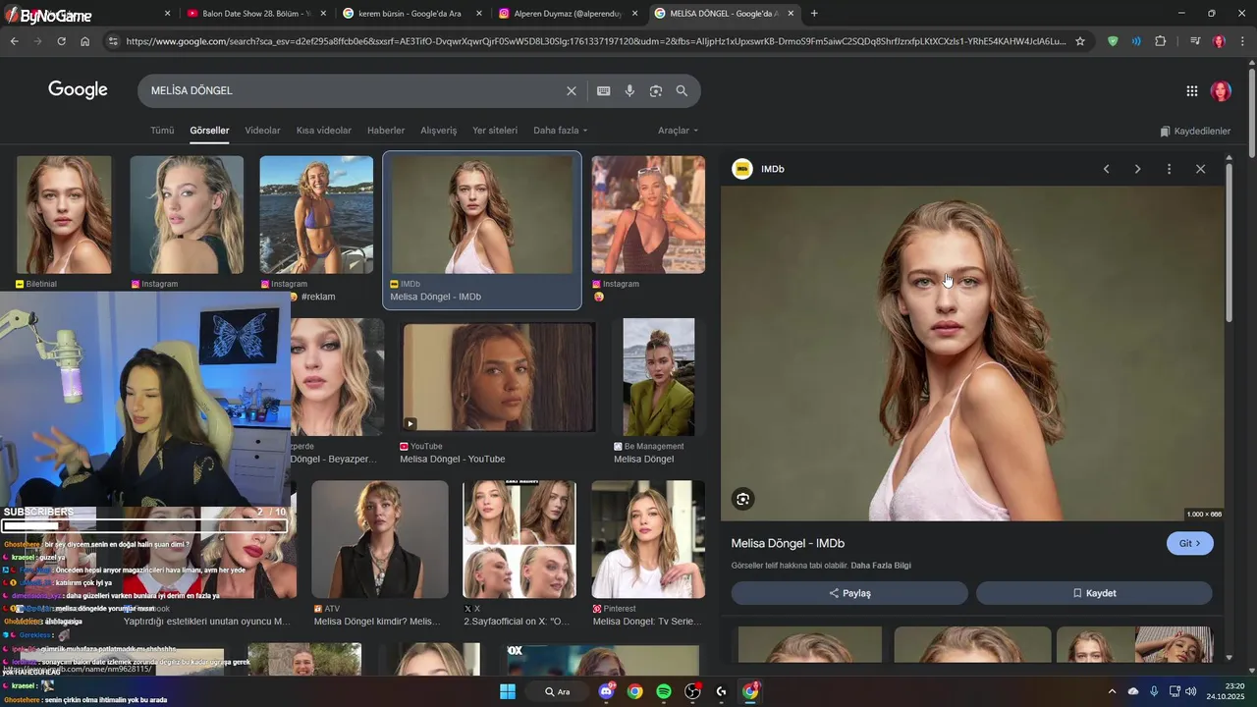Open Google Lens image search

pos(656,90)
